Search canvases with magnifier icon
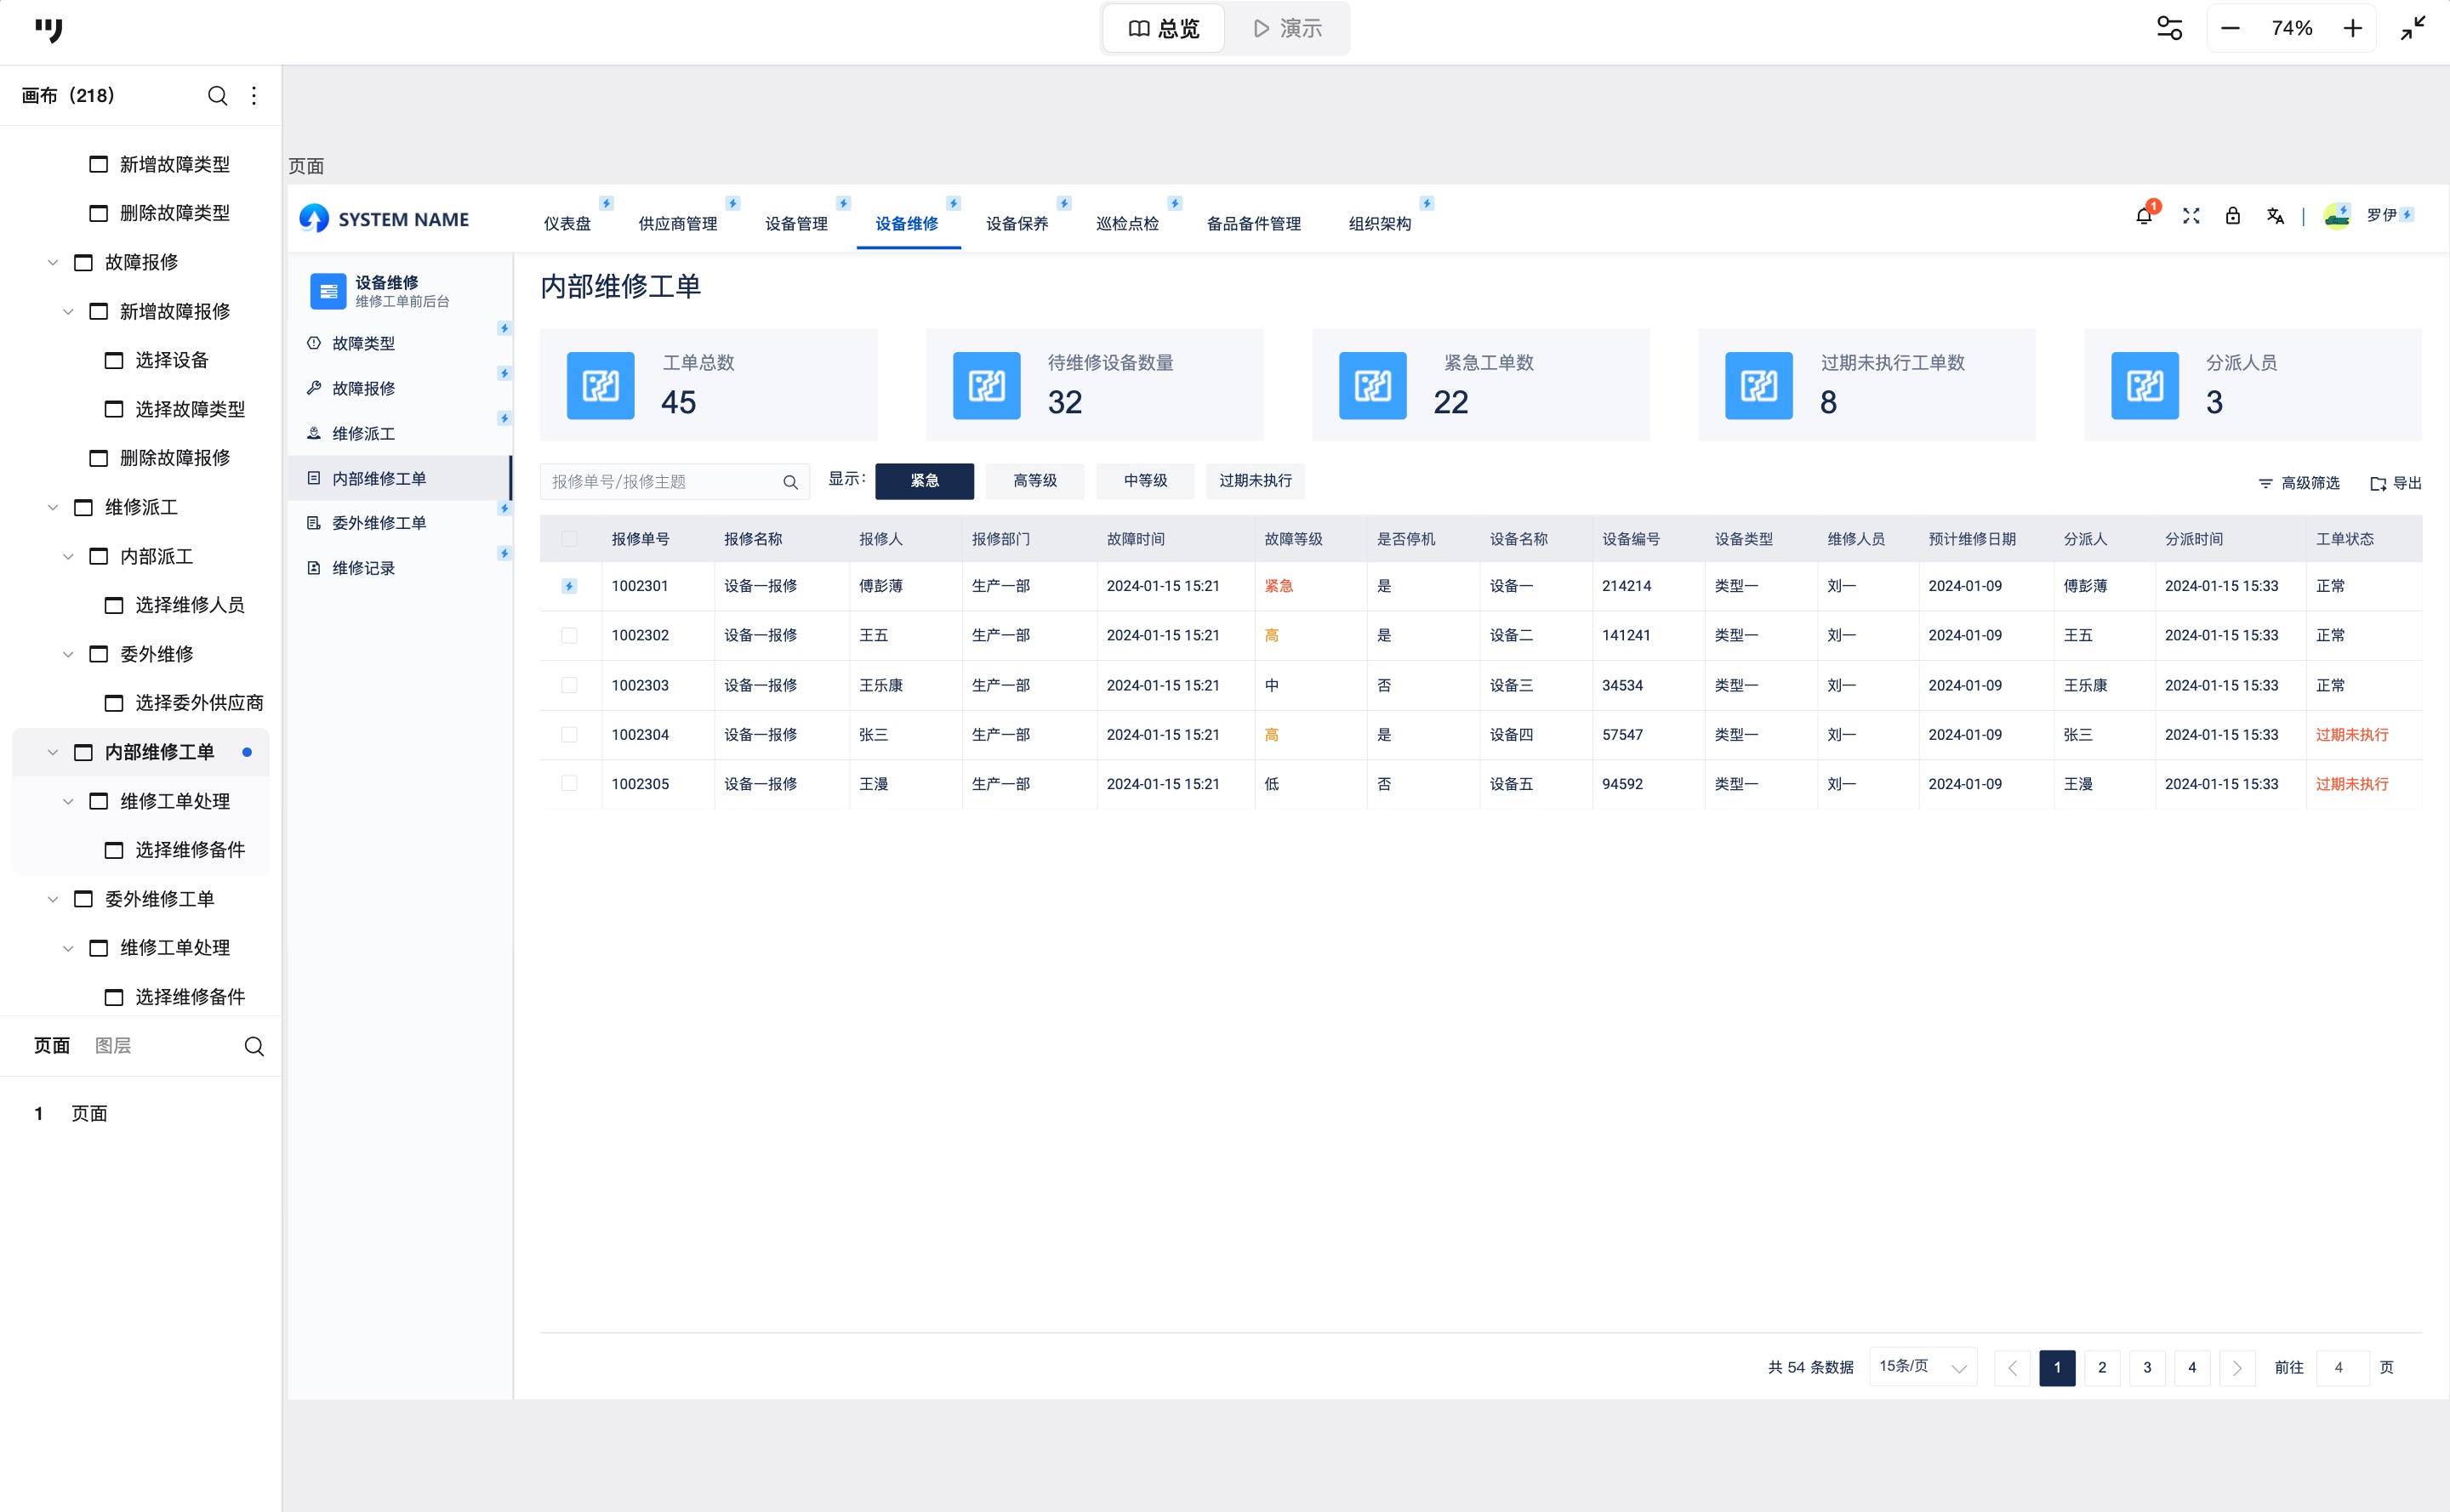This screenshot has width=2450, height=1512. (x=217, y=96)
